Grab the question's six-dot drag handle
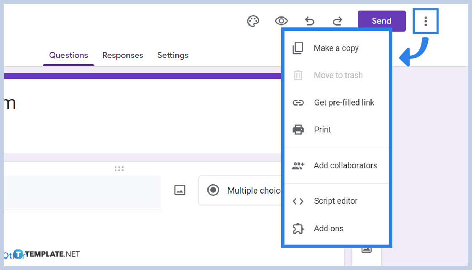Image resolution: width=472 pixels, height=270 pixels. pos(119,168)
